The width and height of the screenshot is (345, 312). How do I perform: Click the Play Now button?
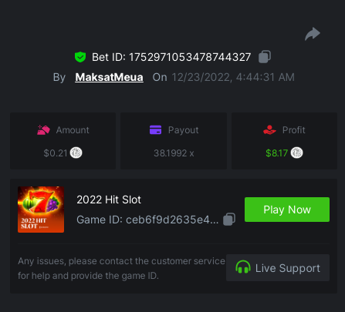click(x=287, y=210)
